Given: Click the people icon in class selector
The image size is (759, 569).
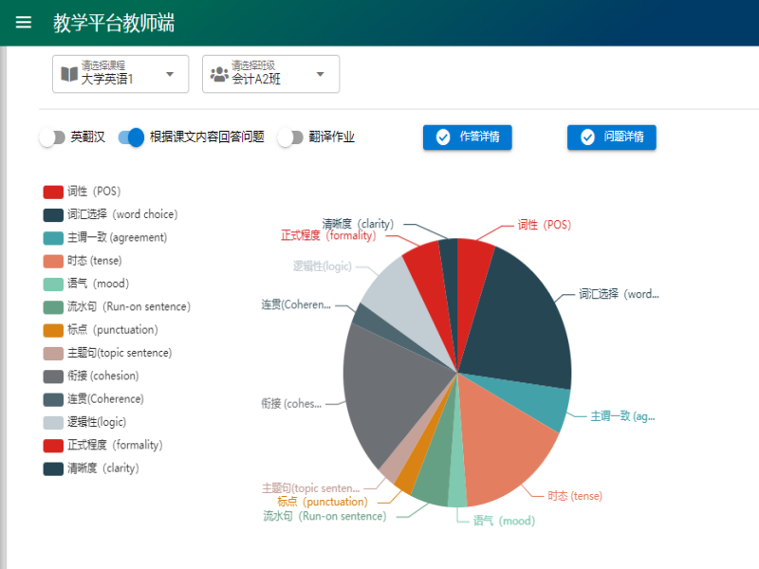Looking at the screenshot, I should pyautogui.click(x=218, y=74).
